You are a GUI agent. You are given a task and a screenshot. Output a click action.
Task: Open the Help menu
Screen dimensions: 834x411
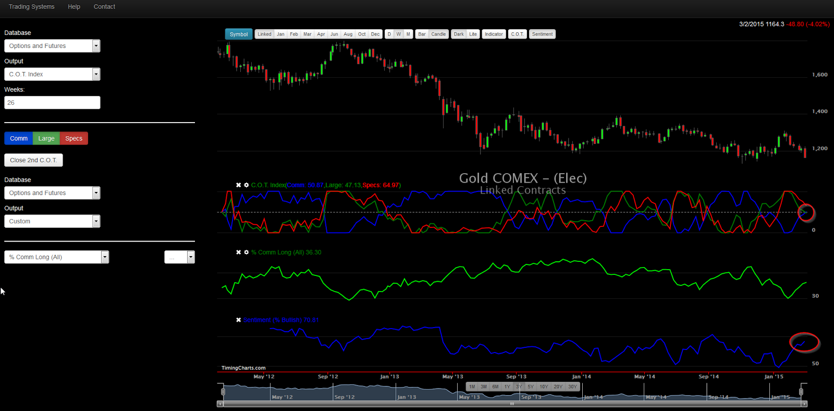pyautogui.click(x=74, y=7)
